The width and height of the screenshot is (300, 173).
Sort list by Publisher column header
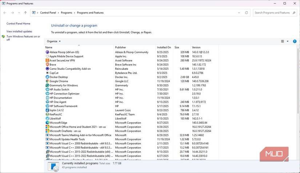(120, 48)
